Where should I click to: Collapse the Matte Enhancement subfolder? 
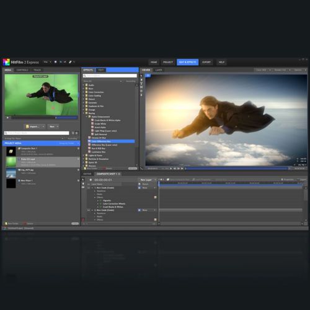tap(87, 117)
